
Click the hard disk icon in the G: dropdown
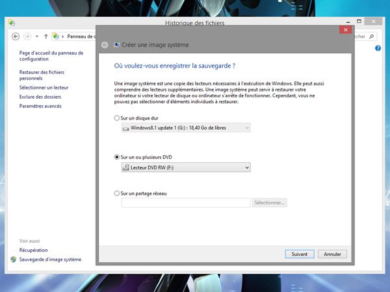coord(126,128)
